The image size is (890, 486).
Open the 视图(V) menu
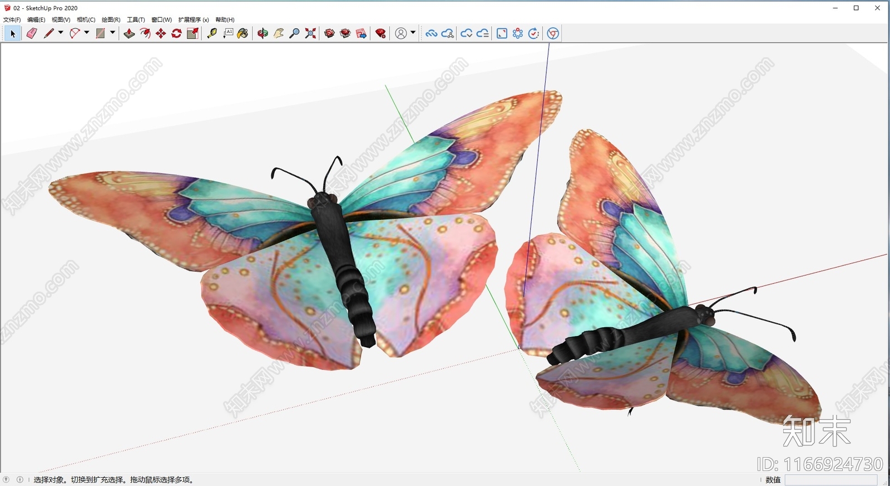(x=61, y=19)
